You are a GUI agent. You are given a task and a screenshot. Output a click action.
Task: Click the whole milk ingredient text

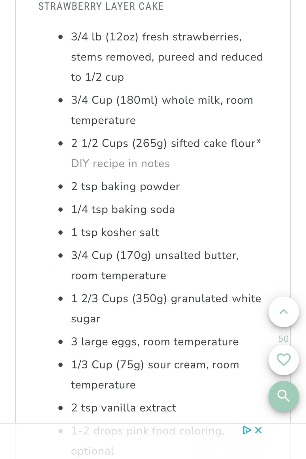click(162, 100)
